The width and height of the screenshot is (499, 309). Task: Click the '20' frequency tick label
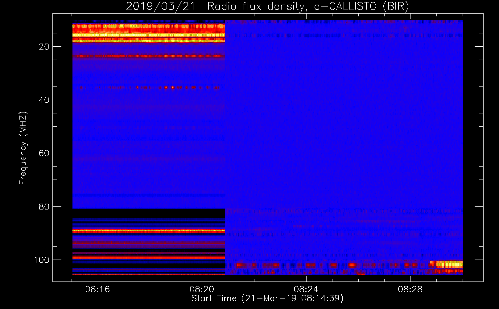(x=44, y=47)
